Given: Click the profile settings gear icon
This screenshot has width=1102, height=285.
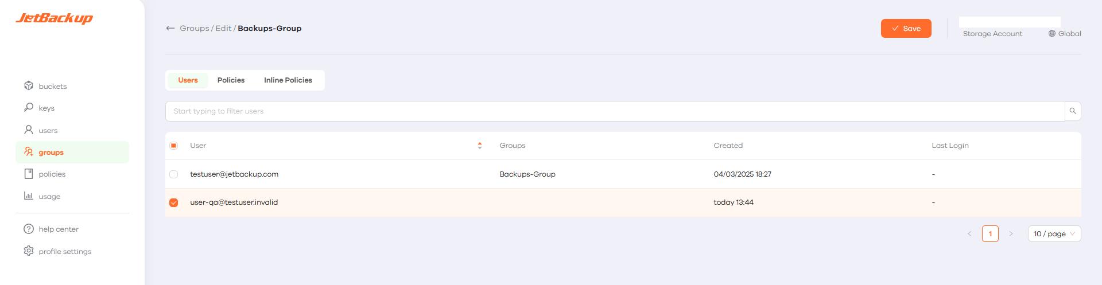Looking at the screenshot, I should [29, 251].
